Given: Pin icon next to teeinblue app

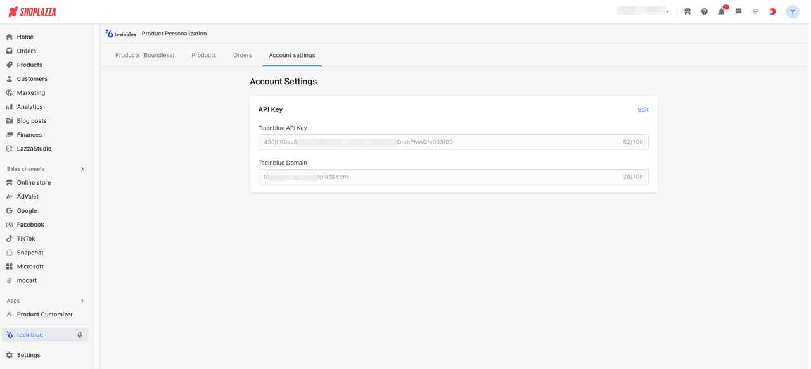Looking at the screenshot, I should pos(80,335).
